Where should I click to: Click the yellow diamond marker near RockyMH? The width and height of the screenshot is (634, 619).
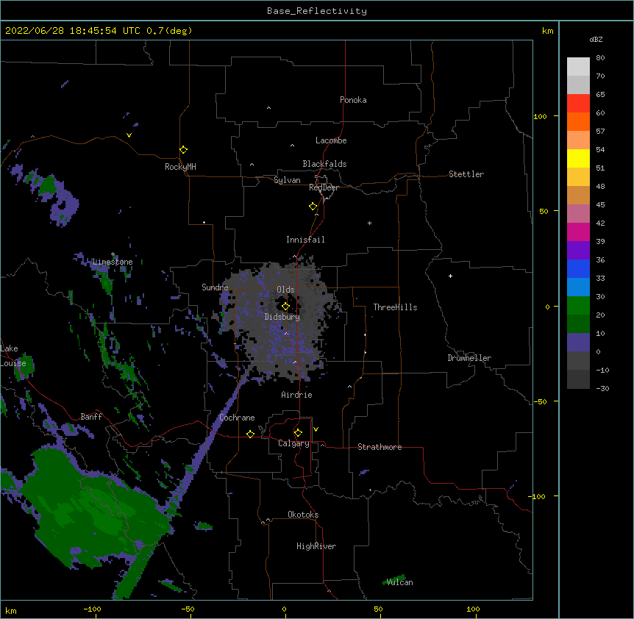pyautogui.click(x=183, y=149)
